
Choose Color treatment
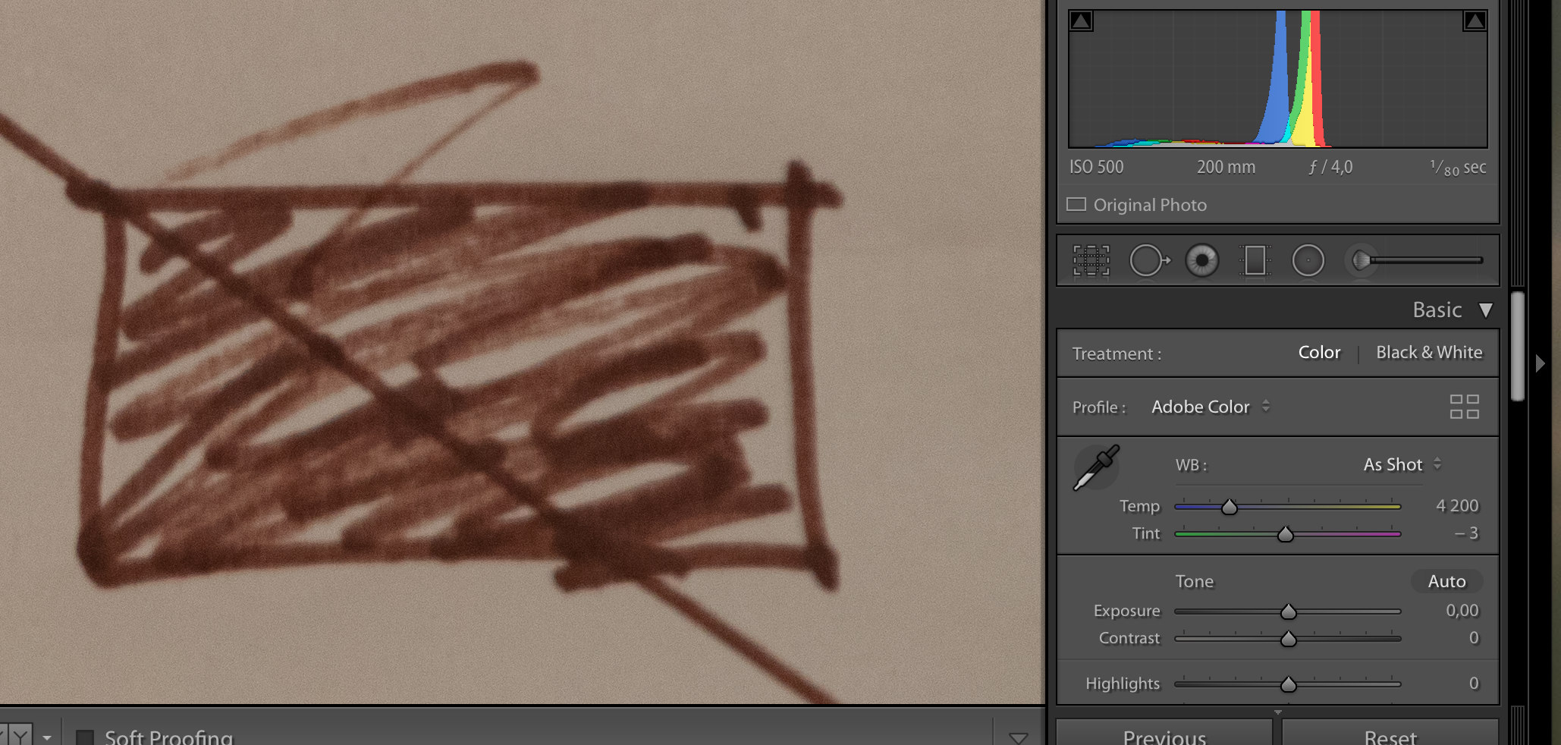click(x=1319, y=352)
